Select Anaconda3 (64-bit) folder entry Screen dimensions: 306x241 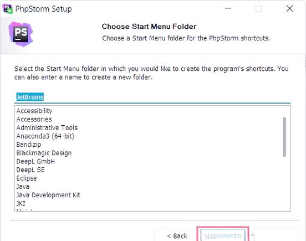45,136
